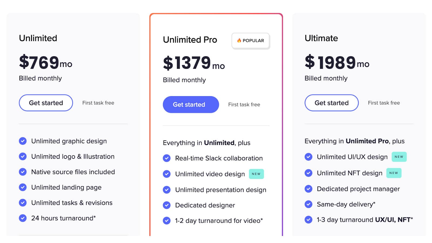Click checkmark beside Unlimited graphic design

23,141
